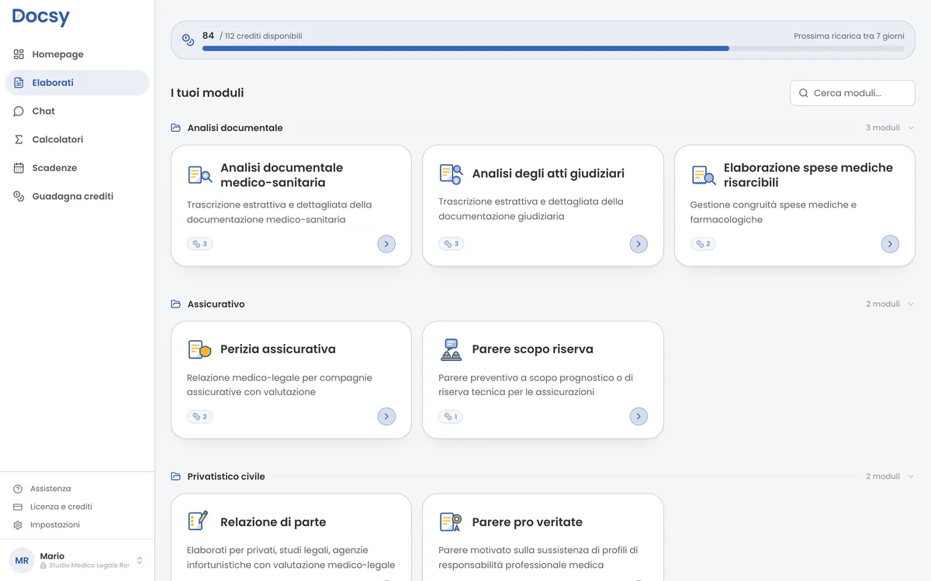Click Perizia assicurativa shield document icon

click(199, 349)
